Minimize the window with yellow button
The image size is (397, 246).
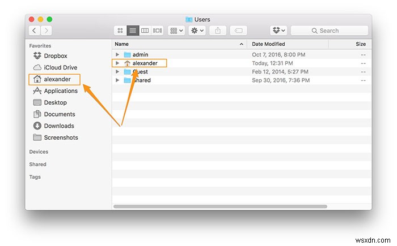point(40,19)
